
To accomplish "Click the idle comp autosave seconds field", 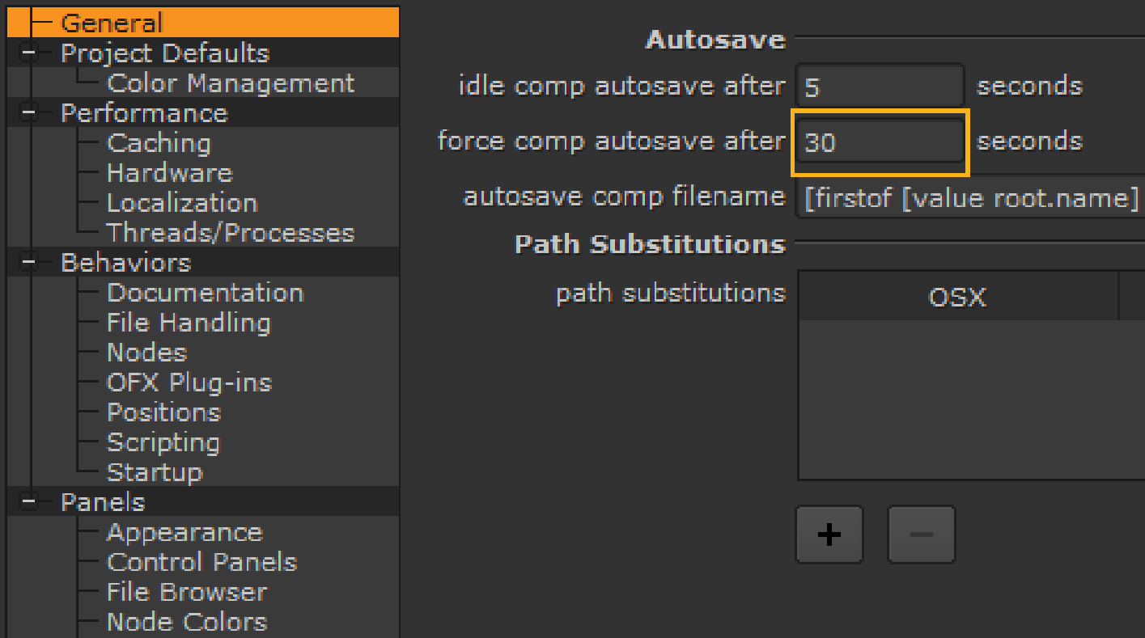I will [880, 86].
